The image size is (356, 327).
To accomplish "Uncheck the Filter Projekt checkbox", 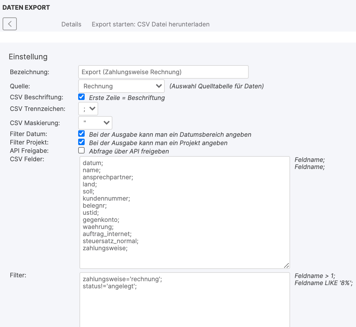I will coord(82,142).
